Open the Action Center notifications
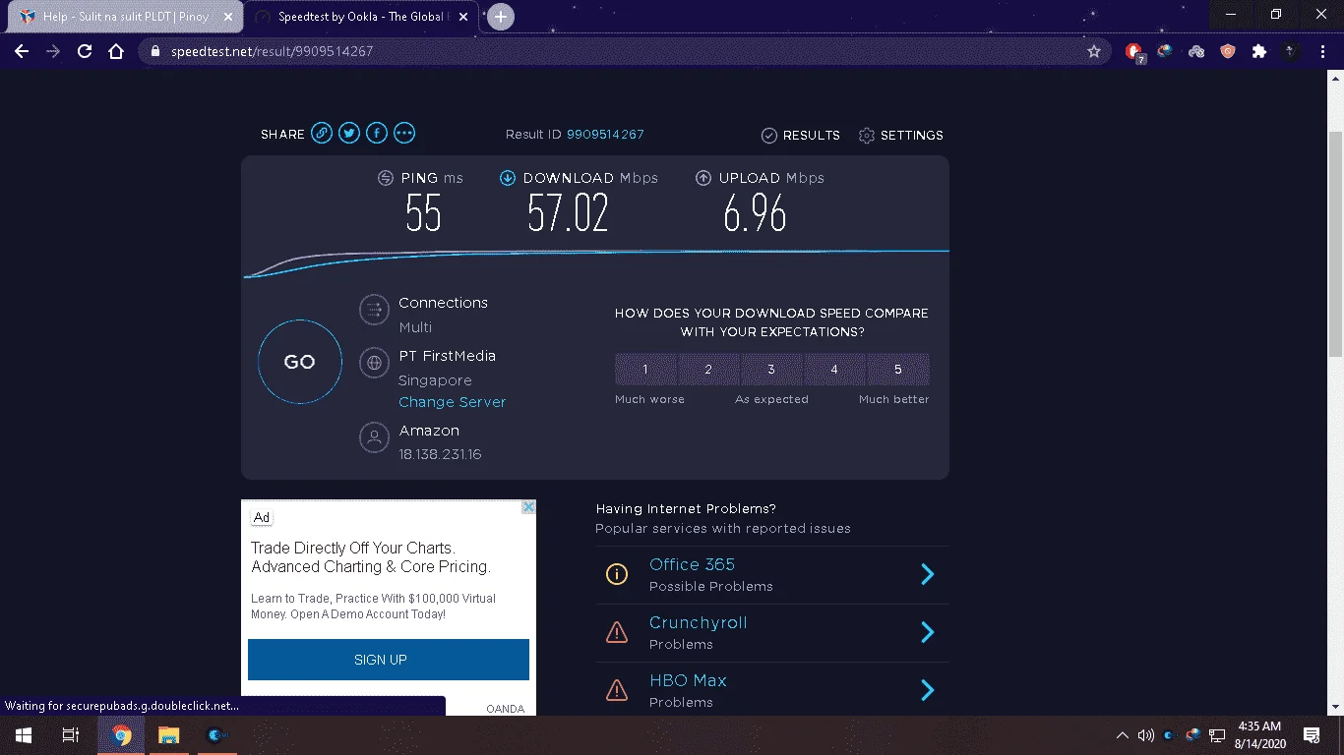The image size is (1344, 755). (1312, 735)
